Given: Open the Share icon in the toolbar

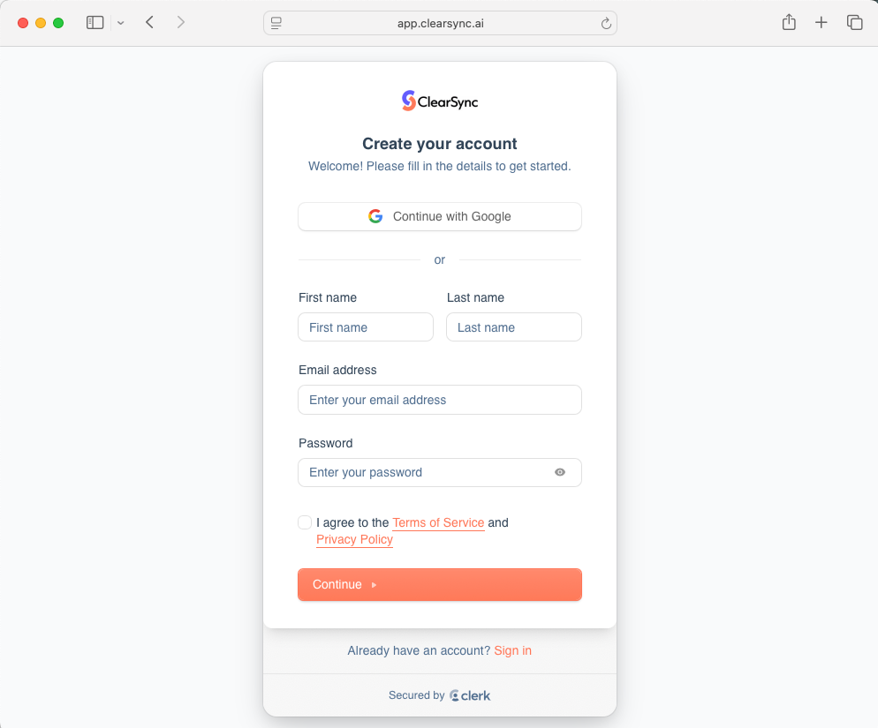Looking at the screenshot, I should [x=789, y=23].
